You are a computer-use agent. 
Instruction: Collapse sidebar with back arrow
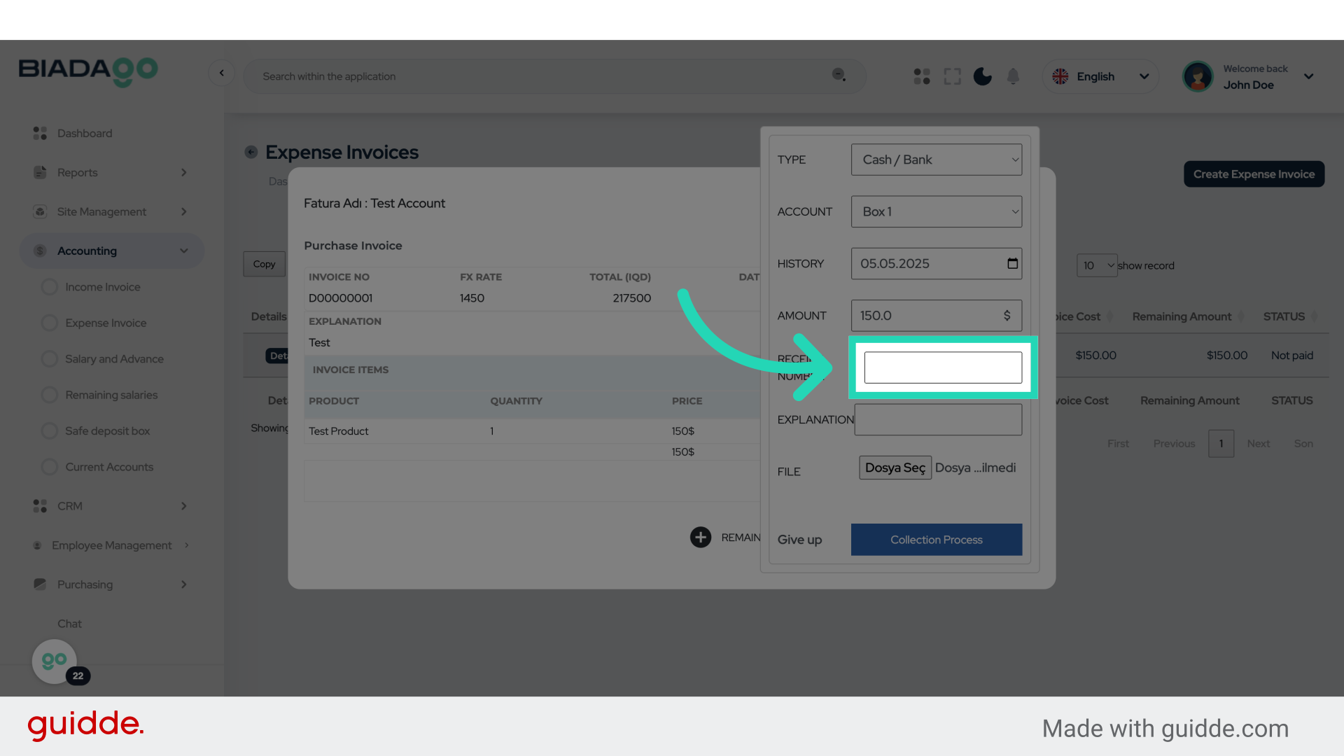[221, 73]
